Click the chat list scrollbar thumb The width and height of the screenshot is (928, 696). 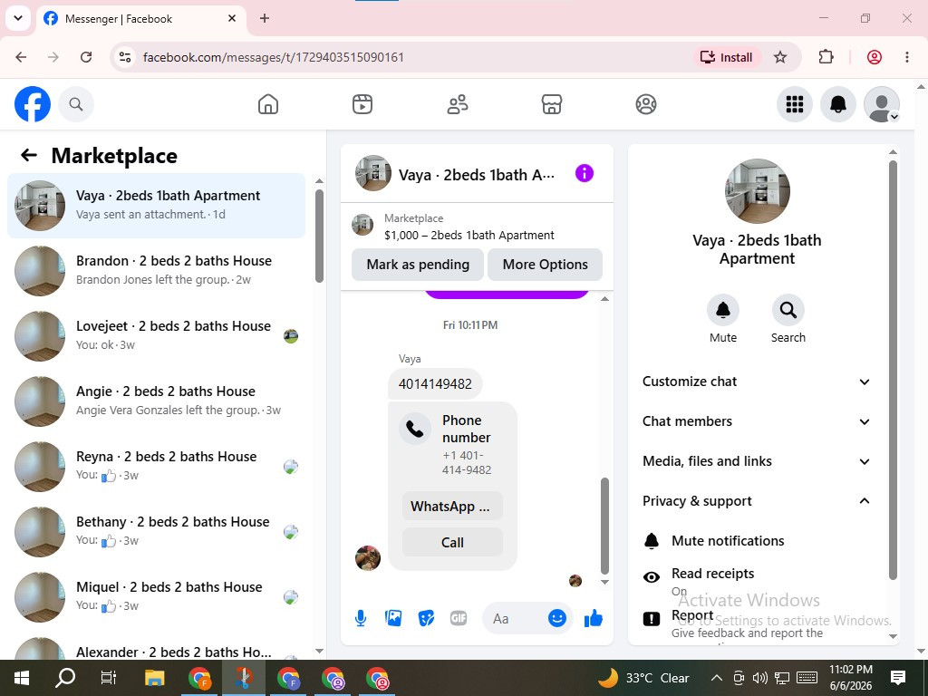tap(319, 236)
